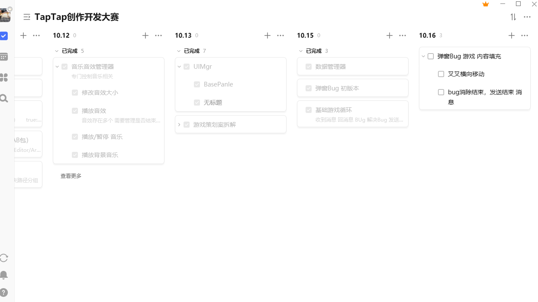Image resolution: width=538 pixels, height=302 pixels.
Task: Uncheck the 播放/暂停 音乐 subtask
Action: 75,137
